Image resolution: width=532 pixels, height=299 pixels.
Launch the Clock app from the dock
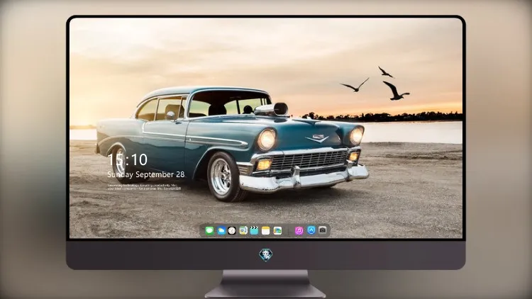(232, 231)
